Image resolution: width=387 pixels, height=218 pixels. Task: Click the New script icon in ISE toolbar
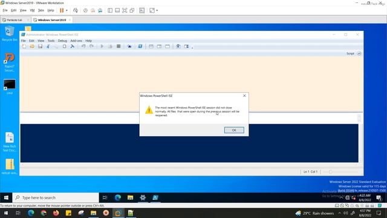[24, 46]
